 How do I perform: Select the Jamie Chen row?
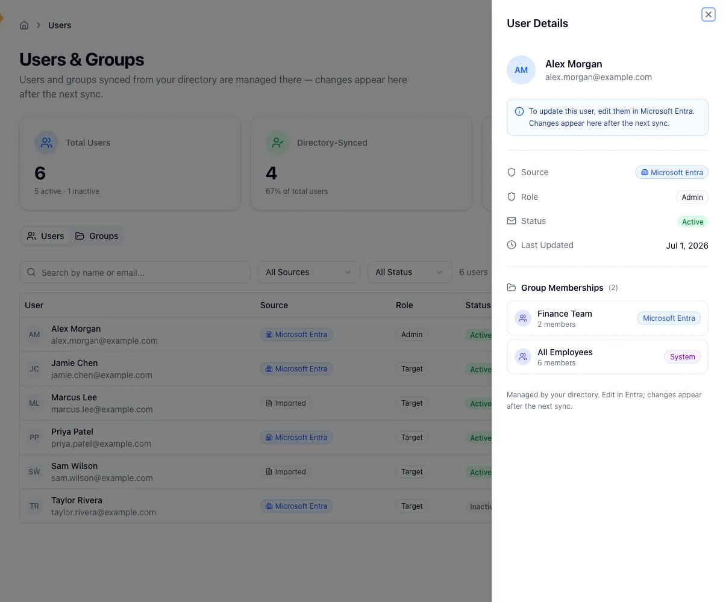coord(255,369)
